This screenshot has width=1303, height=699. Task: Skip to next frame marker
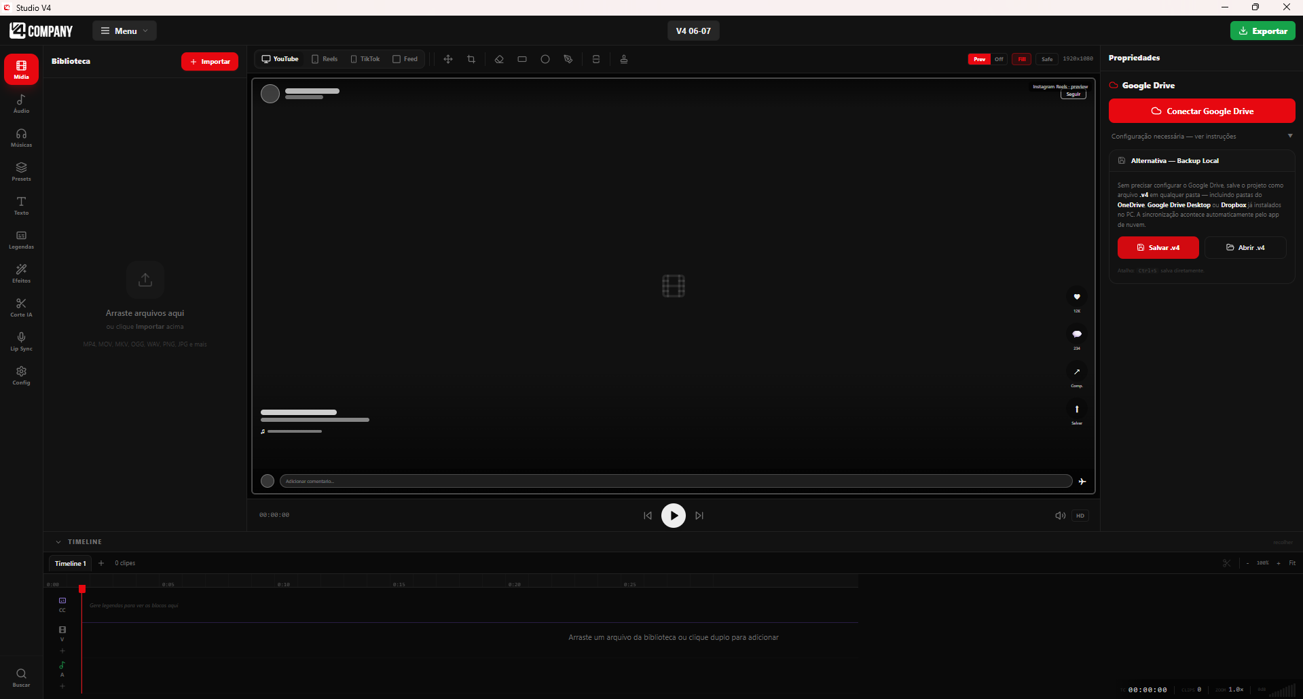coord(699,516)
